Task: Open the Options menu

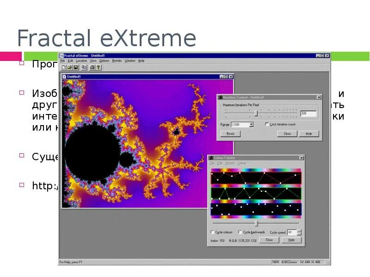Action: click(x=105, y=61)
